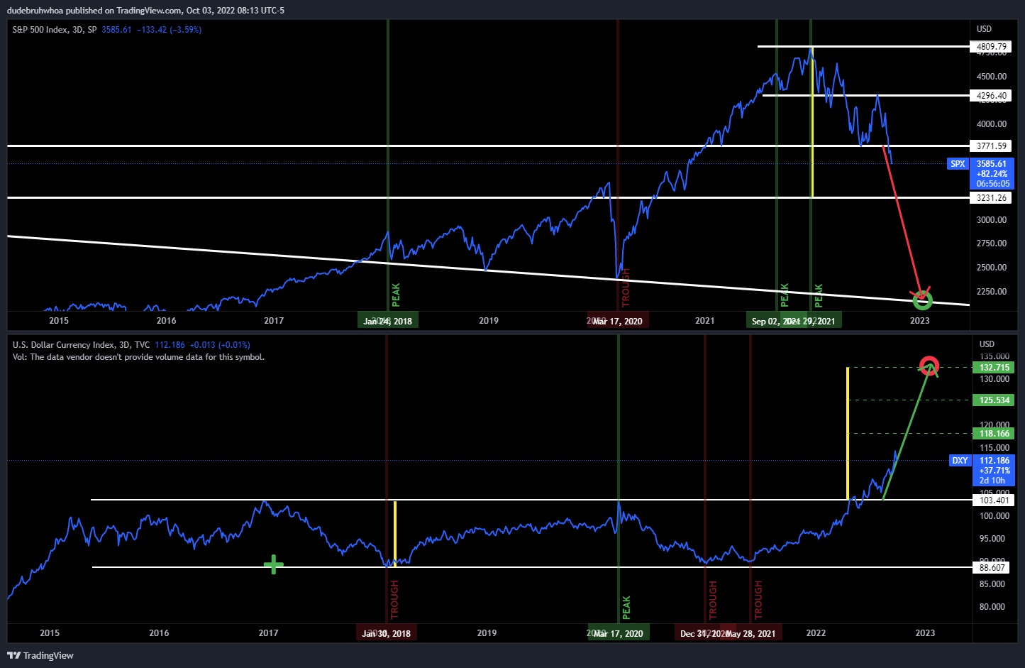
Task: Click the 3231.26 price level label
Action: click(x=991, y=198)
